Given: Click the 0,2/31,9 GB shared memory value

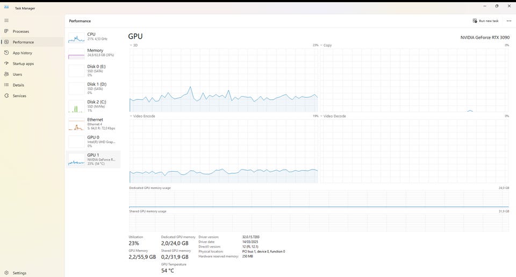Looking at the screenshot, I should [x=175, y=257].
